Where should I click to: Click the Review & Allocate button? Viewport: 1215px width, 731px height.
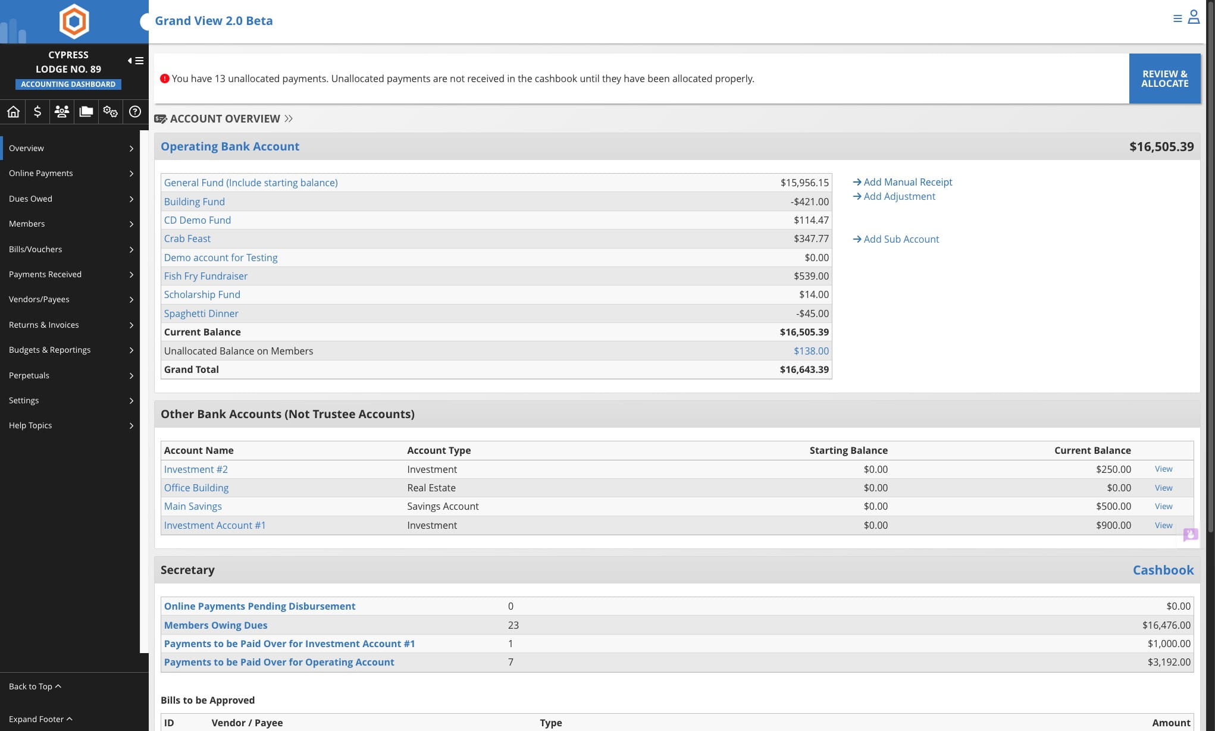click(x=1164, y=79)
